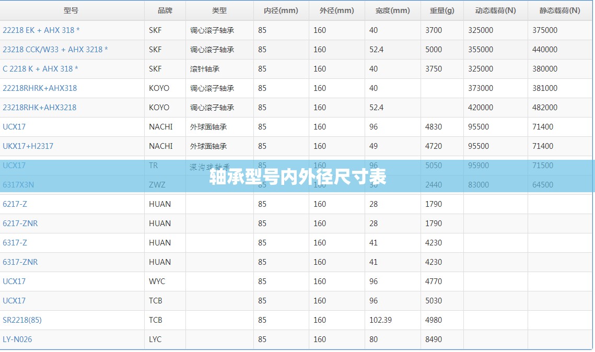This screenshot has height=352, width=595.
Task: Click the 静态载荷(N) column header
Action: [x=559, y=10]
